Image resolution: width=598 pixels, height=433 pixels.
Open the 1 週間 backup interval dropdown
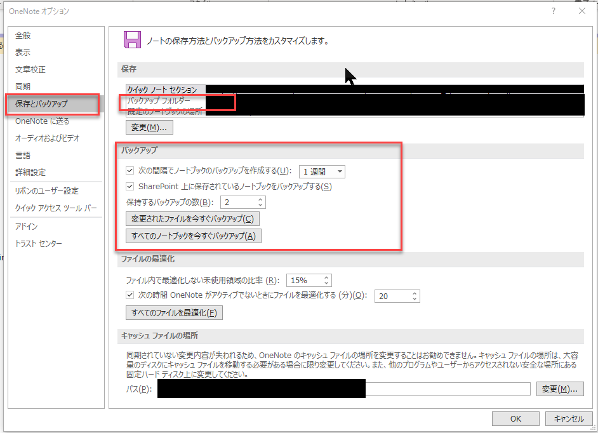[x=322, y=171]
